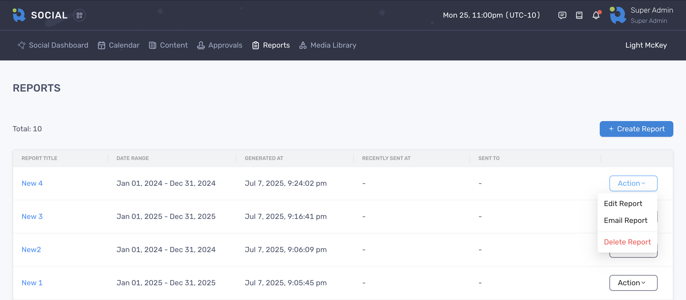Click the Approvals stamp icon

(x=201, y=45)
